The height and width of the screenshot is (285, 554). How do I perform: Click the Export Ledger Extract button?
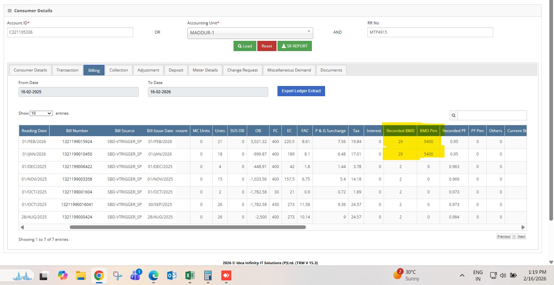(301, 91)
